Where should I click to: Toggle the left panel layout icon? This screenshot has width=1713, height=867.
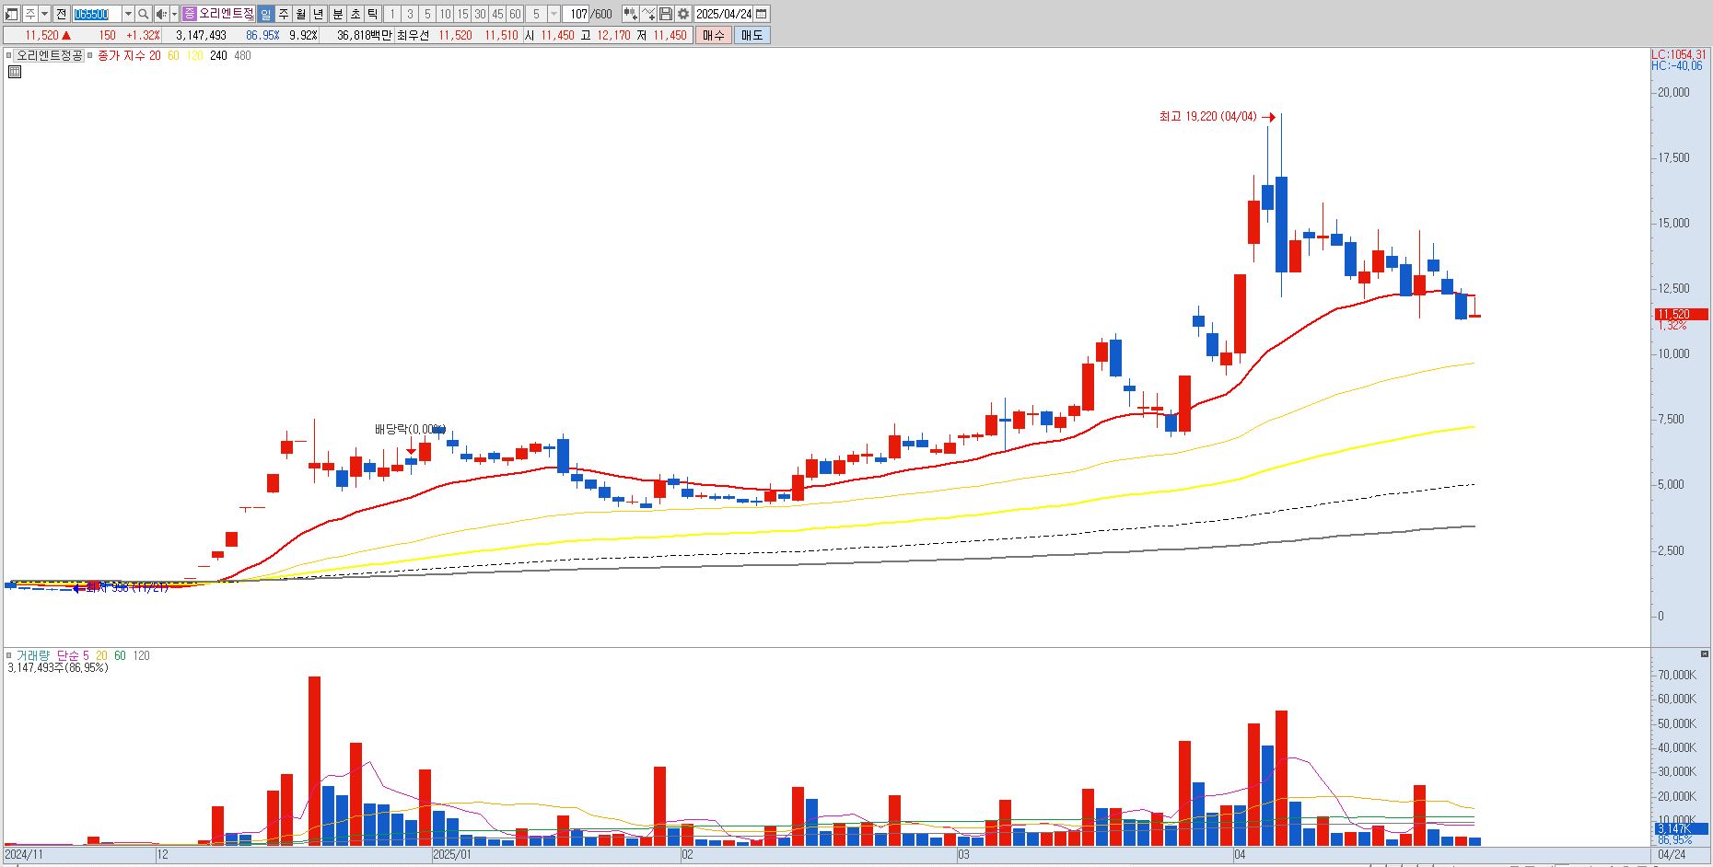tap(12, 14)
